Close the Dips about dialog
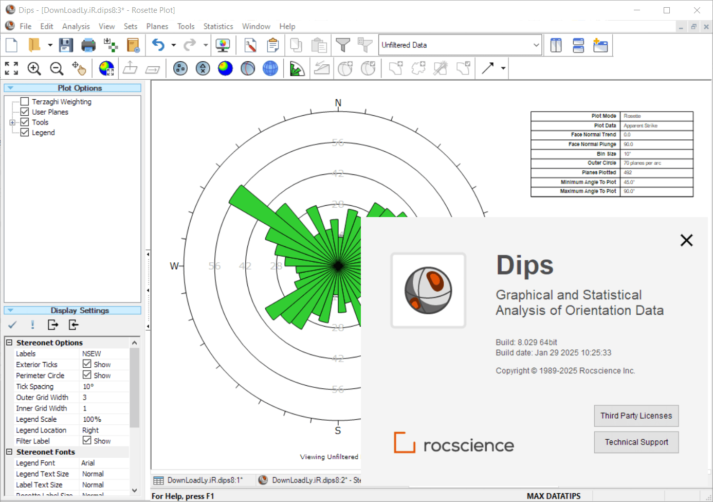Viewport: 713px width, 502px height. pos(687,240)
